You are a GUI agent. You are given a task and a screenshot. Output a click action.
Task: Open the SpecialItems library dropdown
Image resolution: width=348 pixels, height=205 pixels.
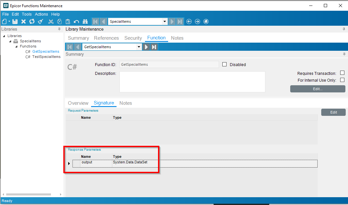[x=165, y=21]
